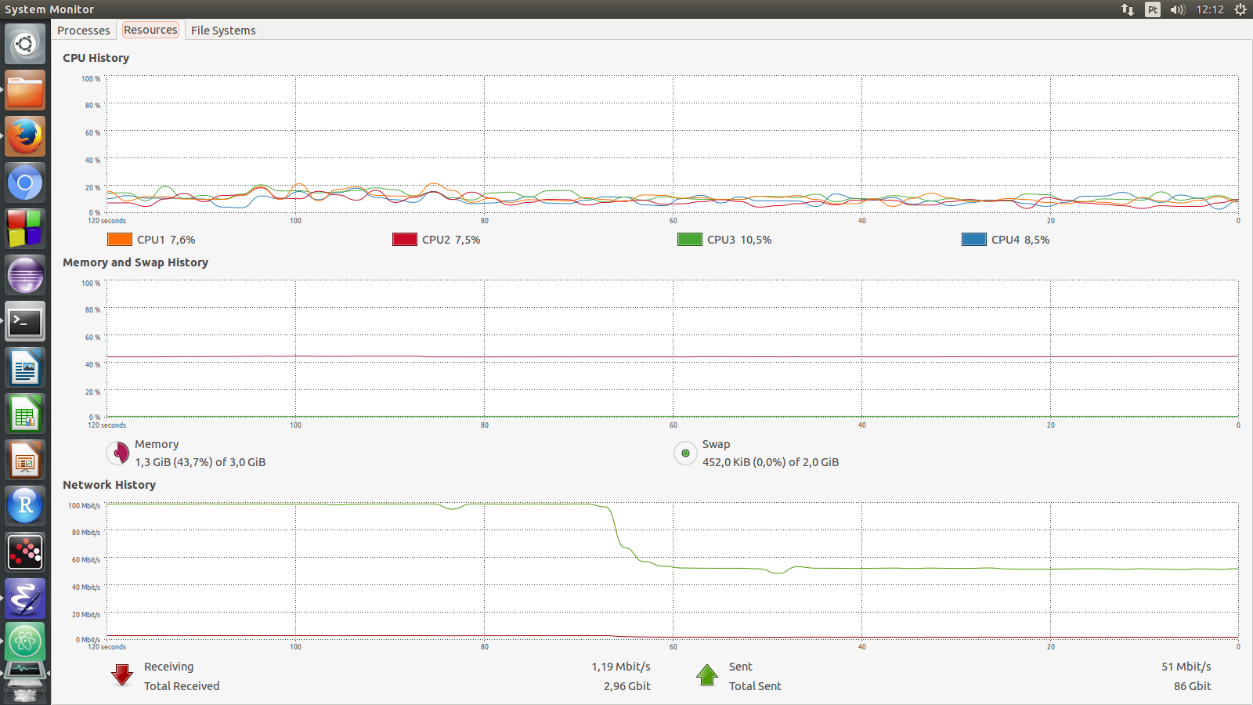Launch LibreOffice Calc from the dock
The image size is (1253, 705).
pos(25,414)
